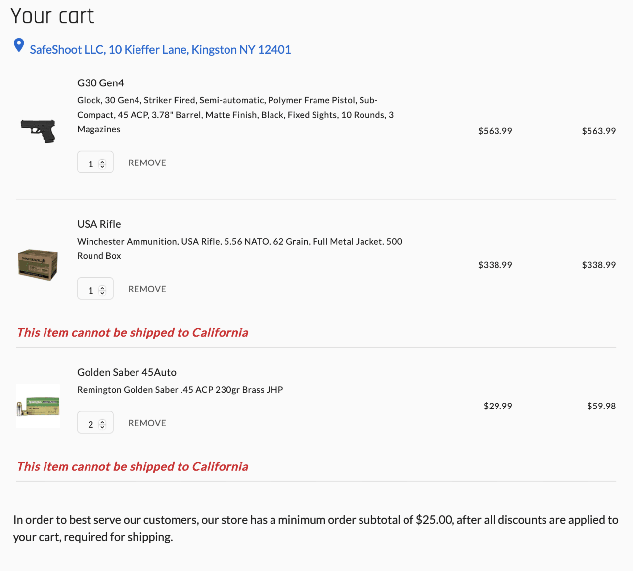633x571 pixels.
Task: Open the SafeShoot LLC store address link
Action: point(160,49)
